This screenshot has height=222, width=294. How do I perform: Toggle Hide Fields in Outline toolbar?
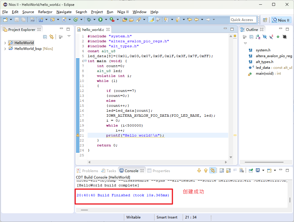(265, 37)
